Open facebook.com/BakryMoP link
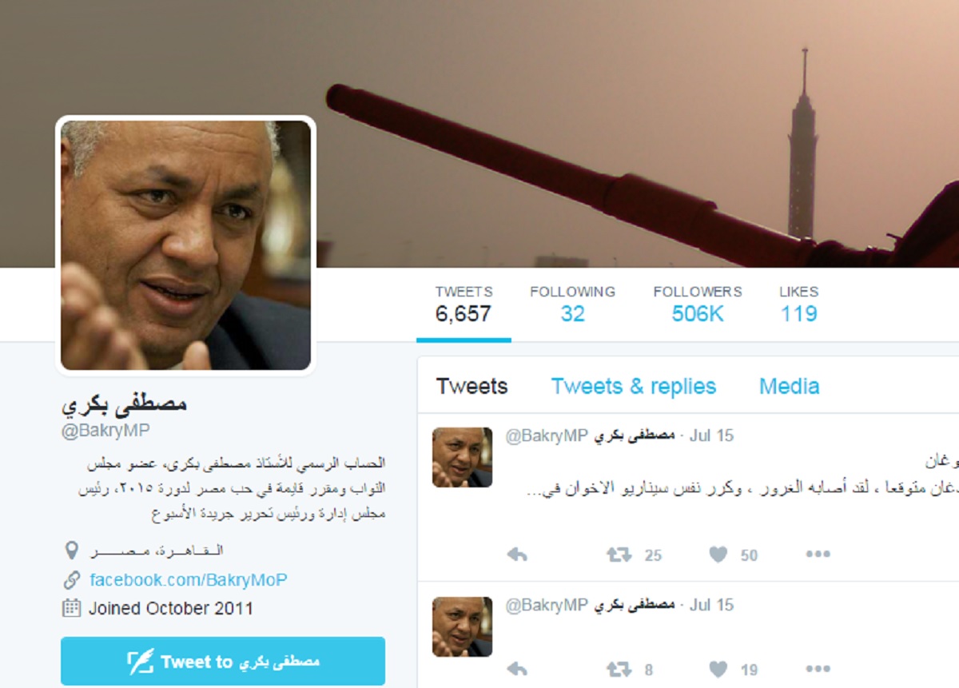Viewport: 959px width, 688px height. pos(188,580)
